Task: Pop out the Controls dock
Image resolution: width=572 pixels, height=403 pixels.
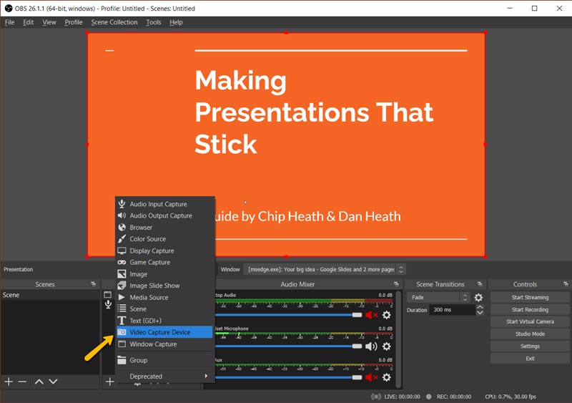Action: click(566, 284)
